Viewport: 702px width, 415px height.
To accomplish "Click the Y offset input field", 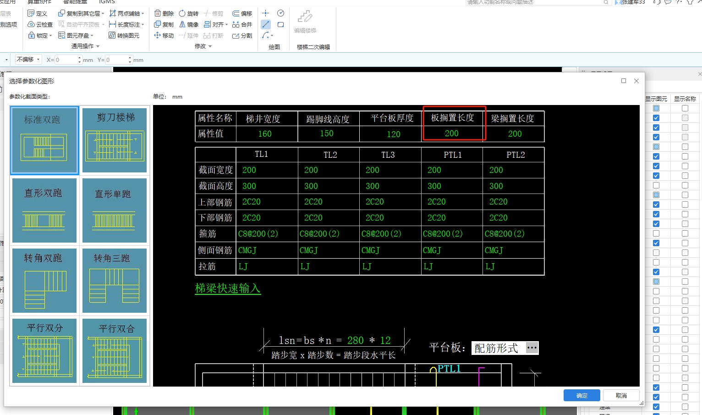I will pyautogui.click(x=119, y=60).
